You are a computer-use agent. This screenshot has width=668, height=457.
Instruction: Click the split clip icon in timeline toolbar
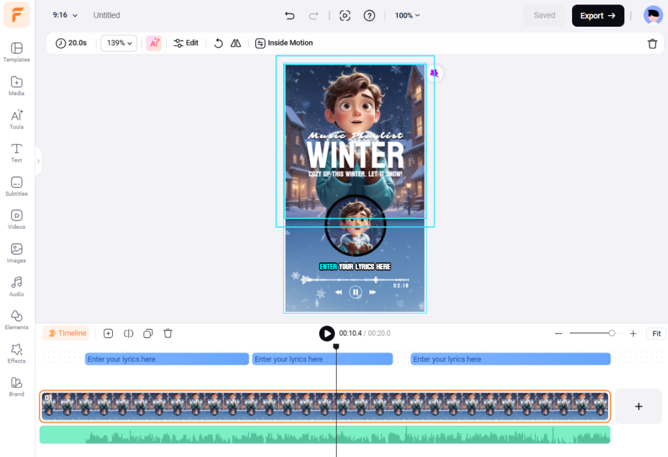pyautogui.click(x=129, y=333)
